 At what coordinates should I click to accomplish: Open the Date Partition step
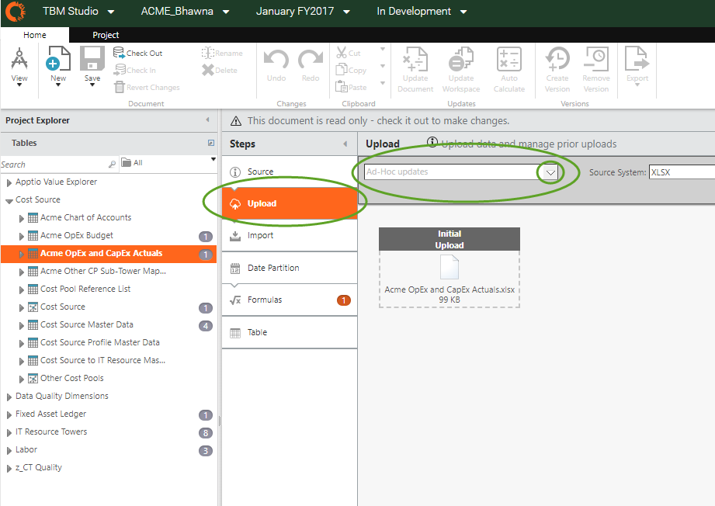point(290,268)
